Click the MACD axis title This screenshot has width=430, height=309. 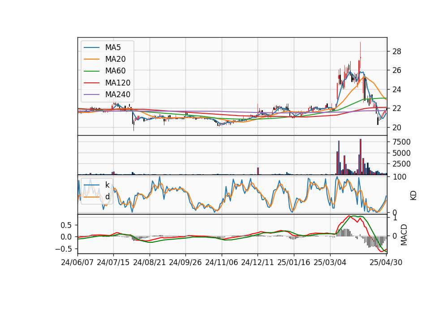pyautogui.click(x=404, y=235)
